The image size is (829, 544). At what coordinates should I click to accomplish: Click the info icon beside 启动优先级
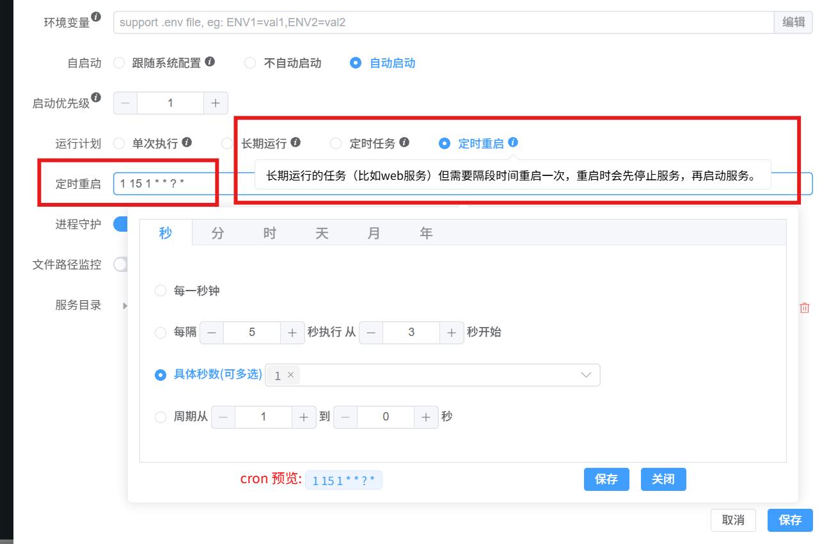[96, 97]
